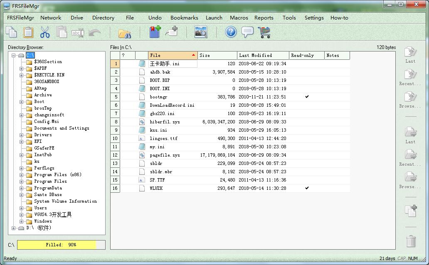Image resolution: width=429 pixels, height=265 pixels.
Task: Click the Notes column header
Action: (x=337, y=55)
